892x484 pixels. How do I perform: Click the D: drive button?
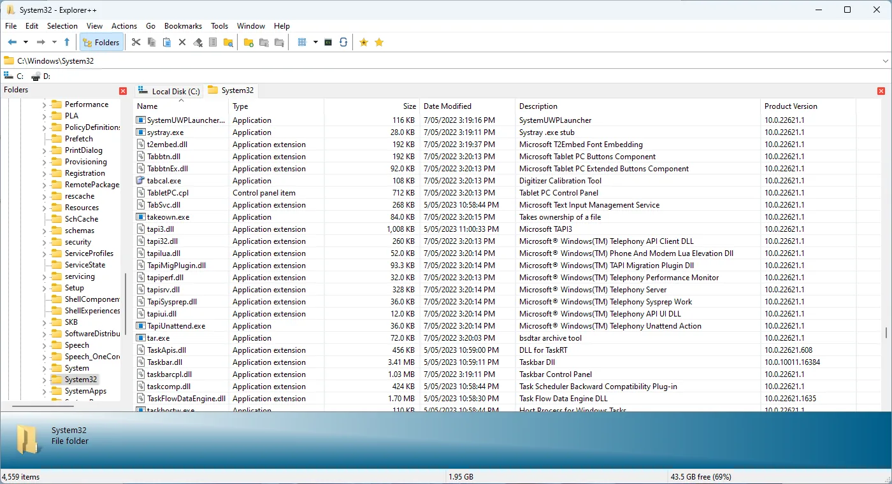point(41,76)
